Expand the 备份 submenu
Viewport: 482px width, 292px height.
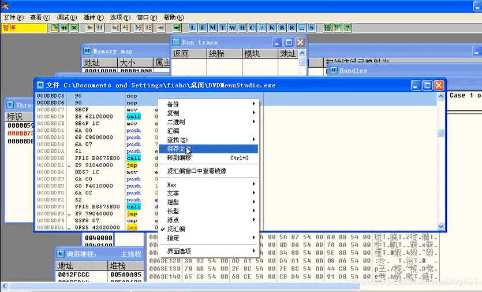click(208, 104)
